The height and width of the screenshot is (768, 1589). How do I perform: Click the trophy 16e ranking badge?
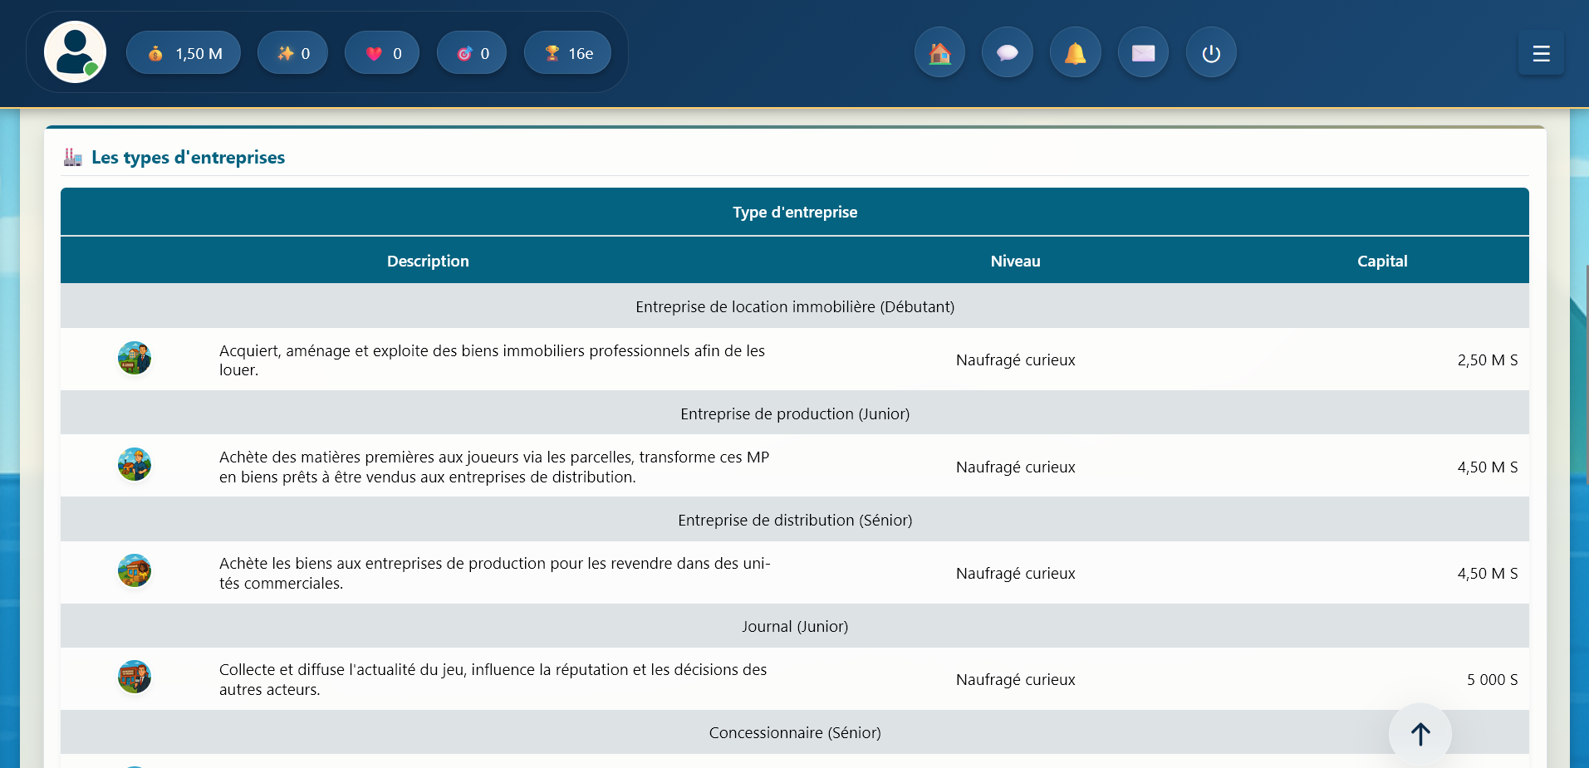point(567,53)
